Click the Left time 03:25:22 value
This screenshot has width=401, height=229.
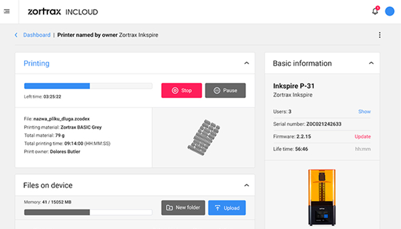point(52,97)
